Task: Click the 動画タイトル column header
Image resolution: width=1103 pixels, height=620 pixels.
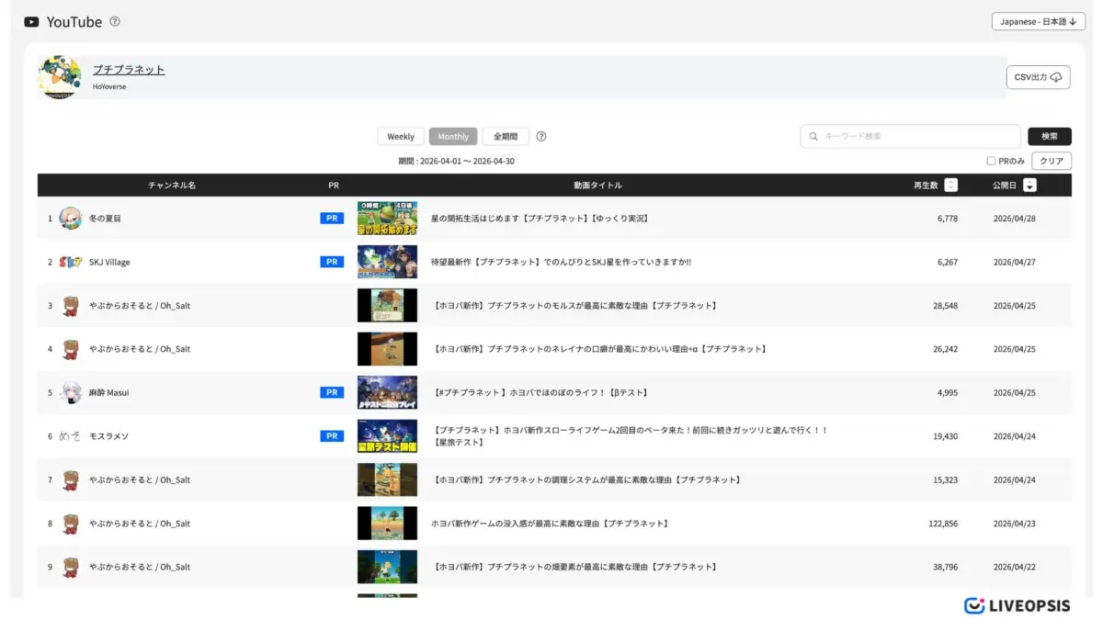Action: (x=597, y=185)
